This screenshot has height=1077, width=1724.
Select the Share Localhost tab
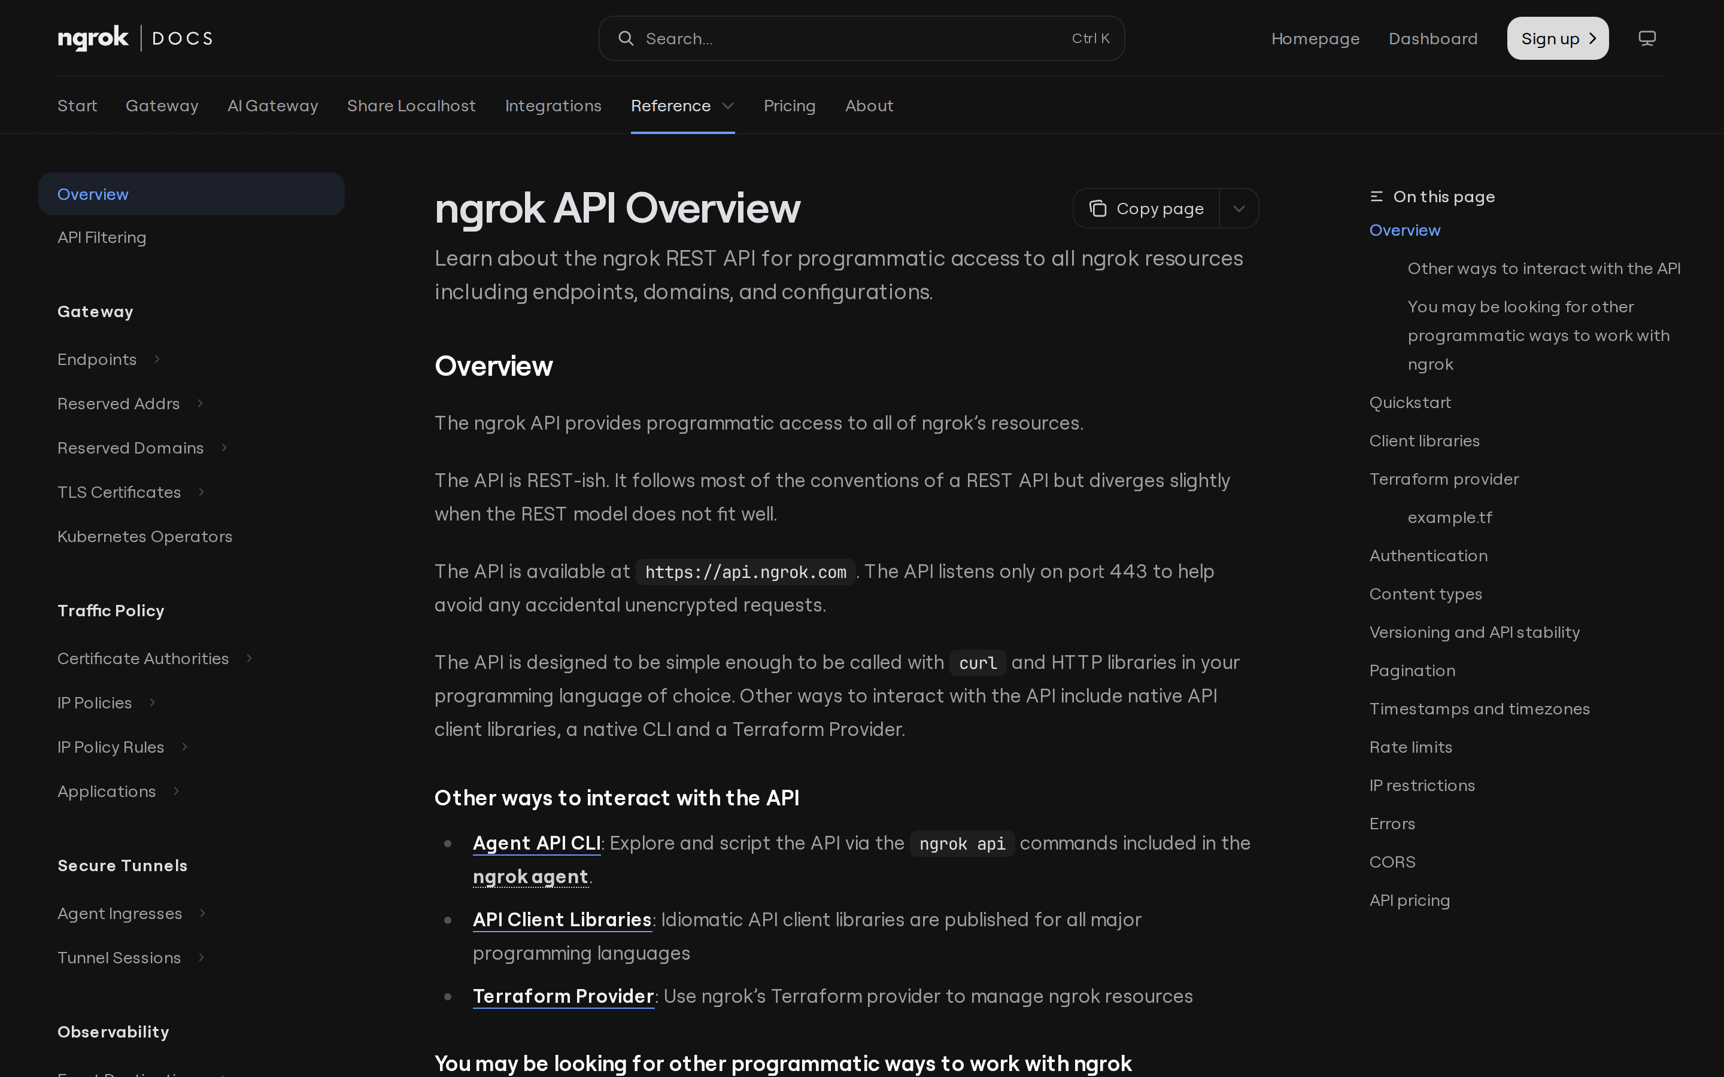point(411,106)
